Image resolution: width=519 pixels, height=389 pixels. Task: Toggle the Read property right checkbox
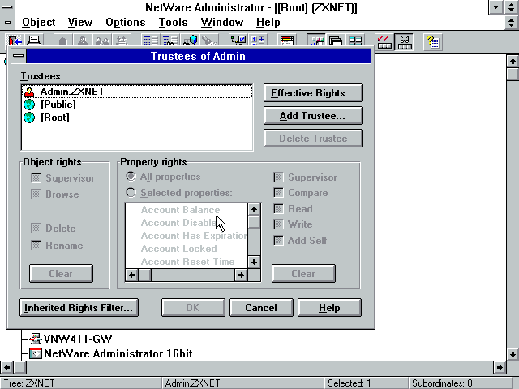click(279, 209)
